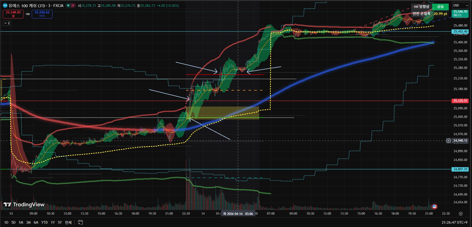Click the 24,654.00 tick on the price scale
The image size is (472, 227).
coord(460,202)
